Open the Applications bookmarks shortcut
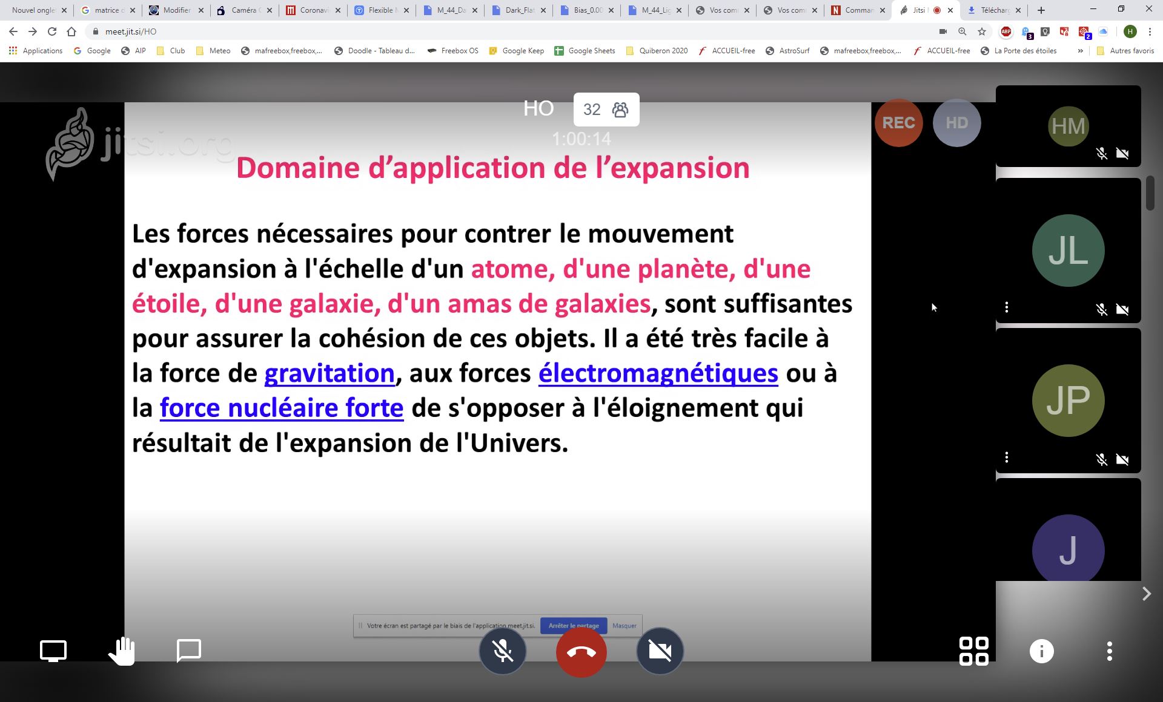The image size is (1163, 702). click(36, 51)
